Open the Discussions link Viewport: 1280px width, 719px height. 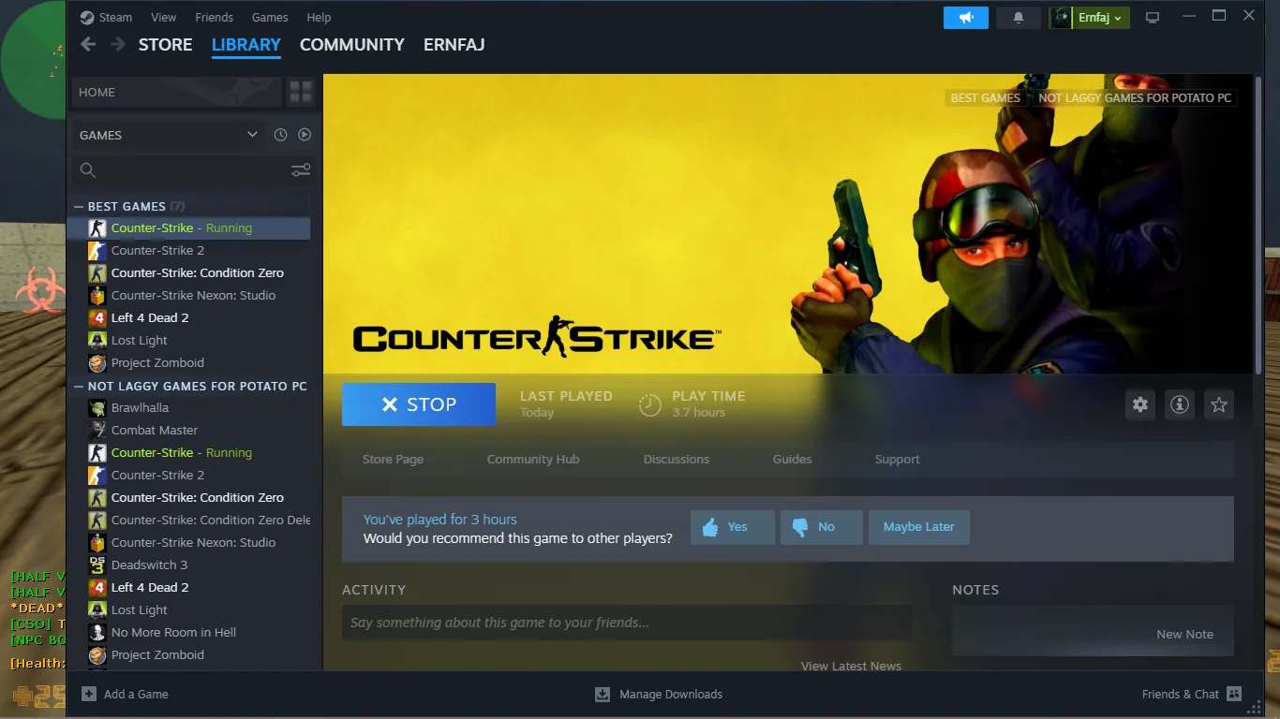pyautogui.click(x=677, y=459)
